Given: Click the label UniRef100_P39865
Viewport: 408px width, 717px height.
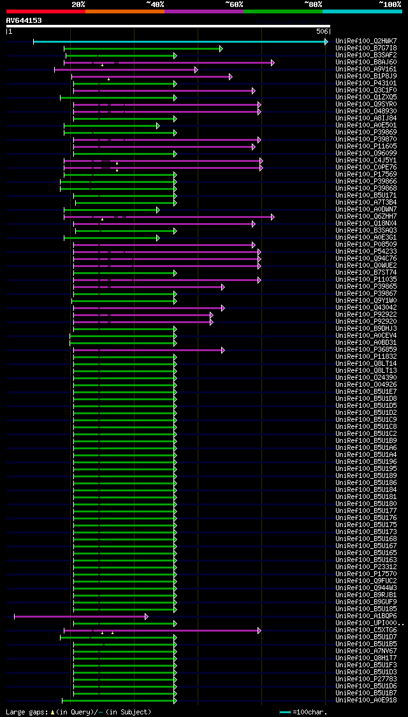Looking at the screenshot, I should (366, 287).
